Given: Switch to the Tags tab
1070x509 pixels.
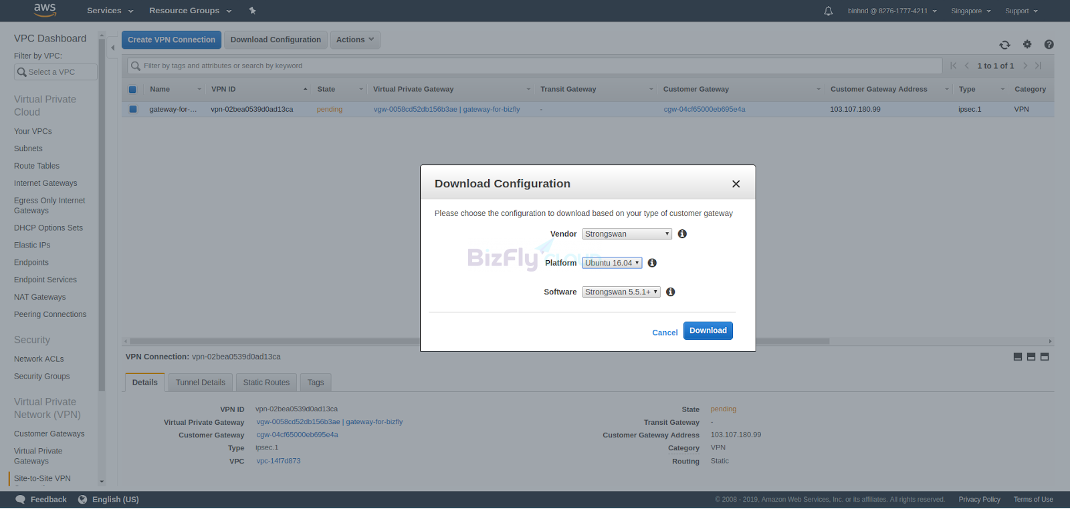Looking at the screenshot, I should tap(316, 383).
